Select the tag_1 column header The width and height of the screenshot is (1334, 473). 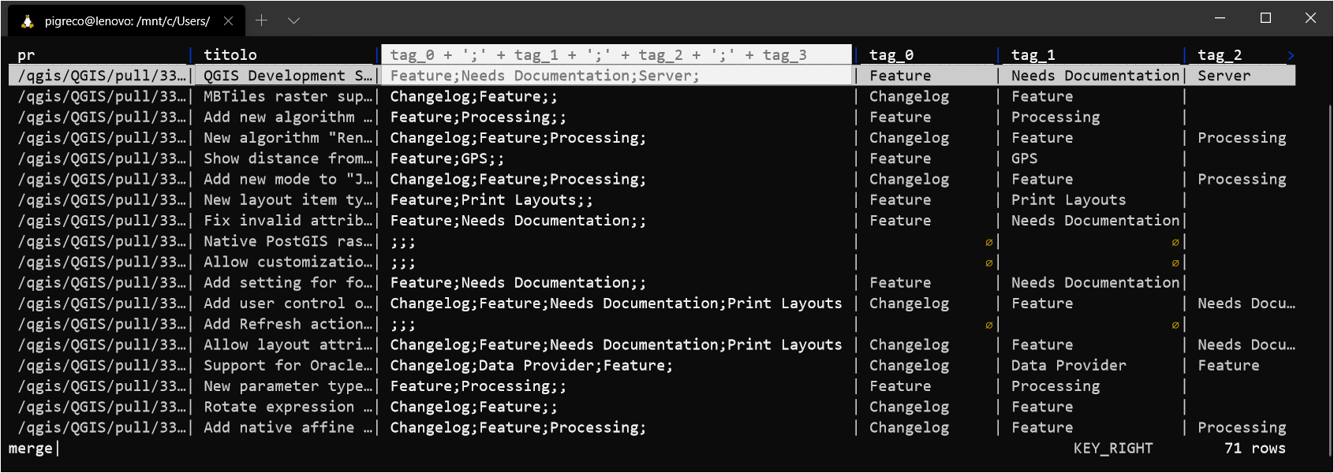point(1033,55)
